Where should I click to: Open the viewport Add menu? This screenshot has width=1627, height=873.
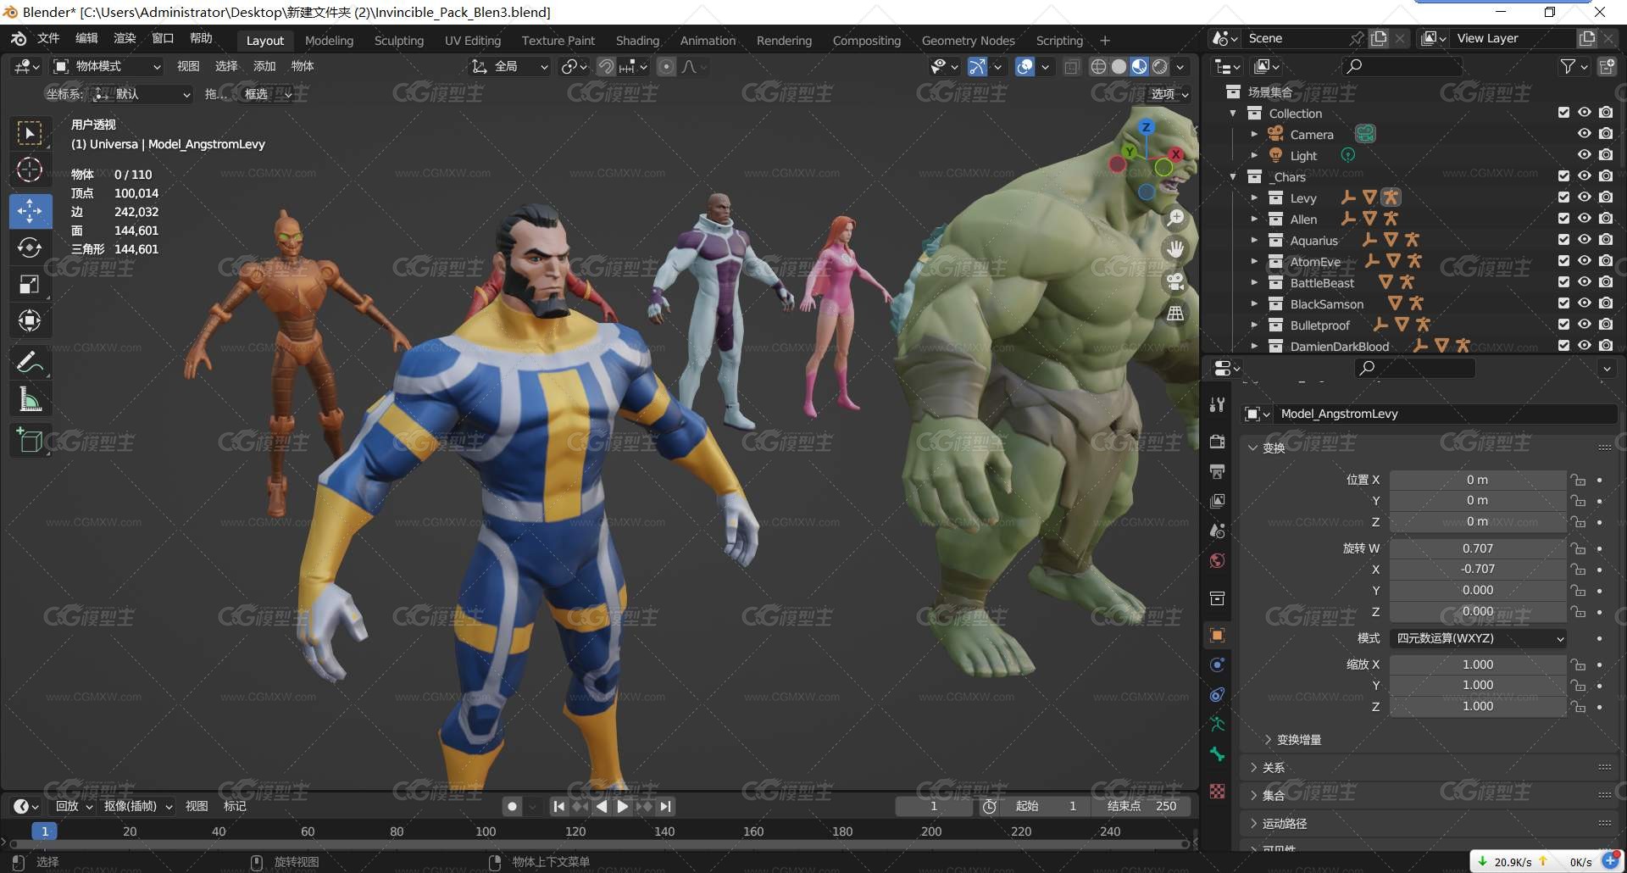(x=264, y=66)
